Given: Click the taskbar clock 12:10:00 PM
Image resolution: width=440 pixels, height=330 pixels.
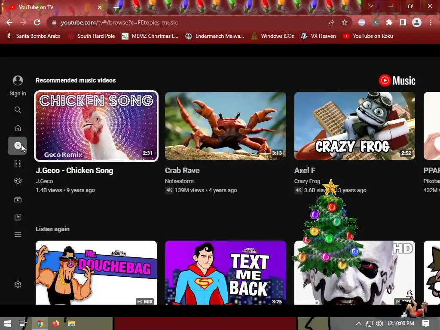Looking at the screenshot, I should [401, 324].
